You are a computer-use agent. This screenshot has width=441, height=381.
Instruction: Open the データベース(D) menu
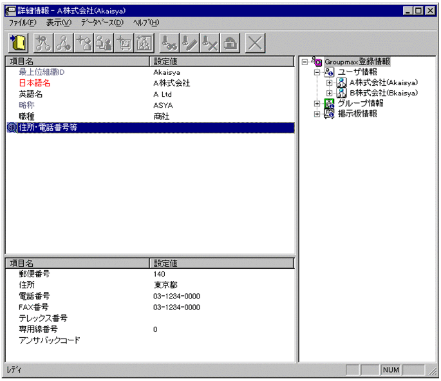(x=102, y=23)
